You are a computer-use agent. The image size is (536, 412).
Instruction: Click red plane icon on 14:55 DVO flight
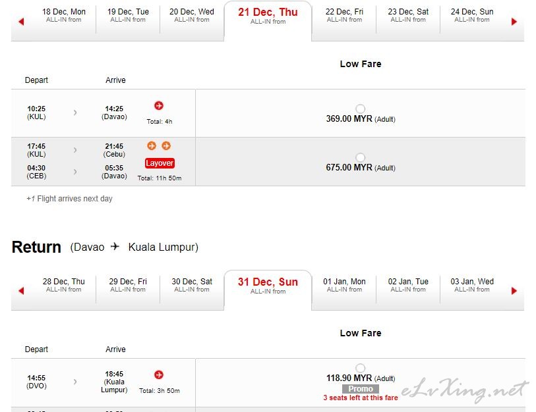pyautogui.click(x=159, y=374)
